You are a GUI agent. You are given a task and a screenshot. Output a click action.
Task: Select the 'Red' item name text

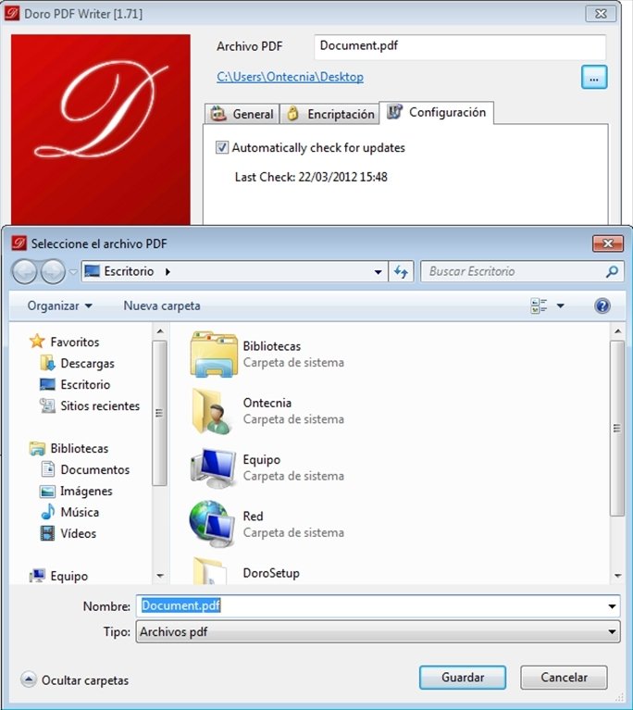pos(253,517)
